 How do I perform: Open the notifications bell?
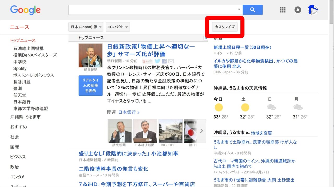(x=298, y=10)
